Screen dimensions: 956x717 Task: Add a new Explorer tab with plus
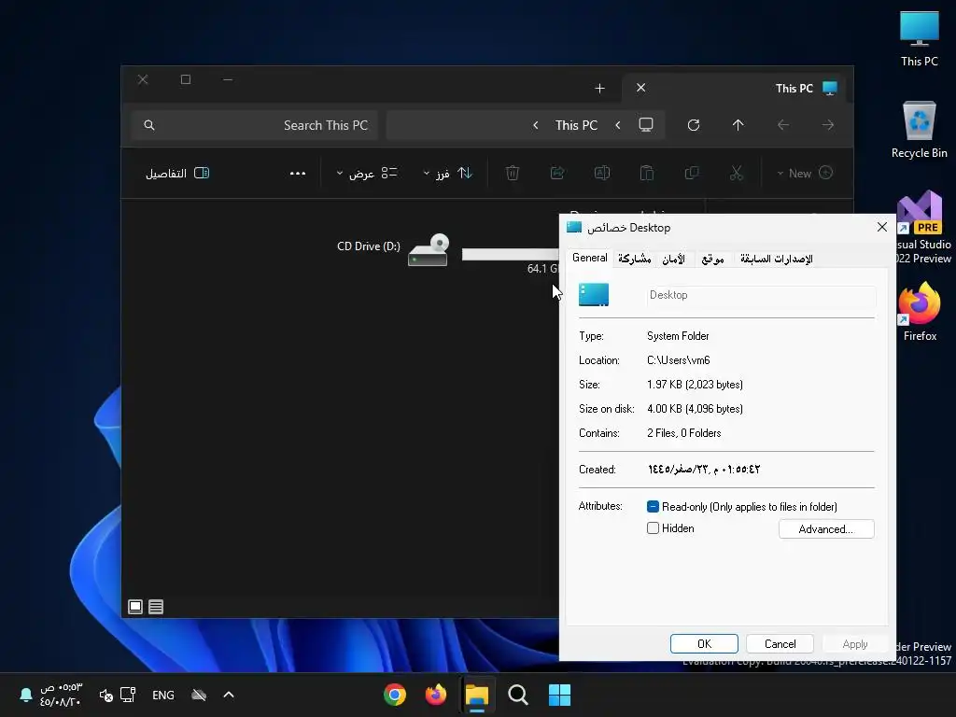(x=600, y=89)
